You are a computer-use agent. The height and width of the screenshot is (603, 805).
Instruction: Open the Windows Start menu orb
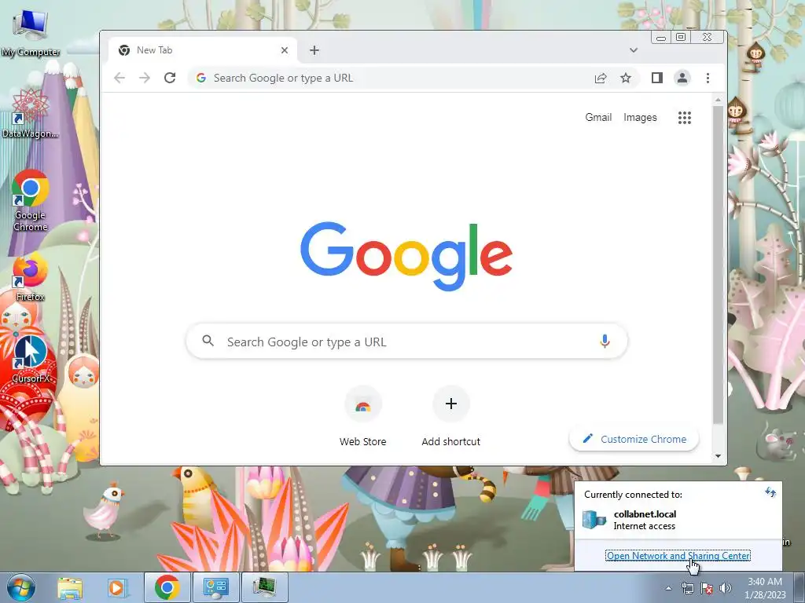point(20,587)
